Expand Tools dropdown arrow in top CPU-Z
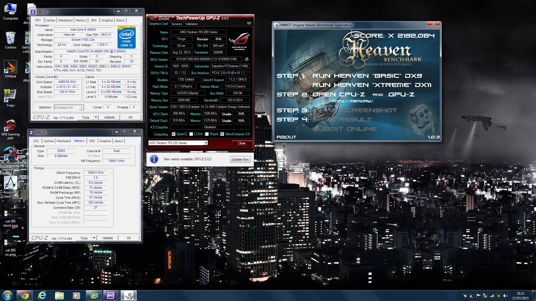The width and height of the screenshot is (536, 301). tap(96, 117)
